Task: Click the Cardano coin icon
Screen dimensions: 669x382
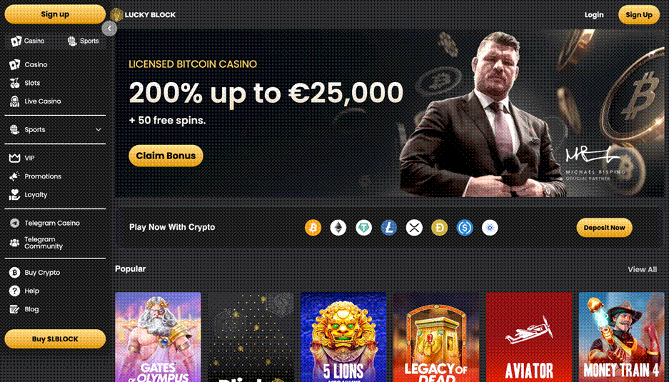Action: click(490, 228)
